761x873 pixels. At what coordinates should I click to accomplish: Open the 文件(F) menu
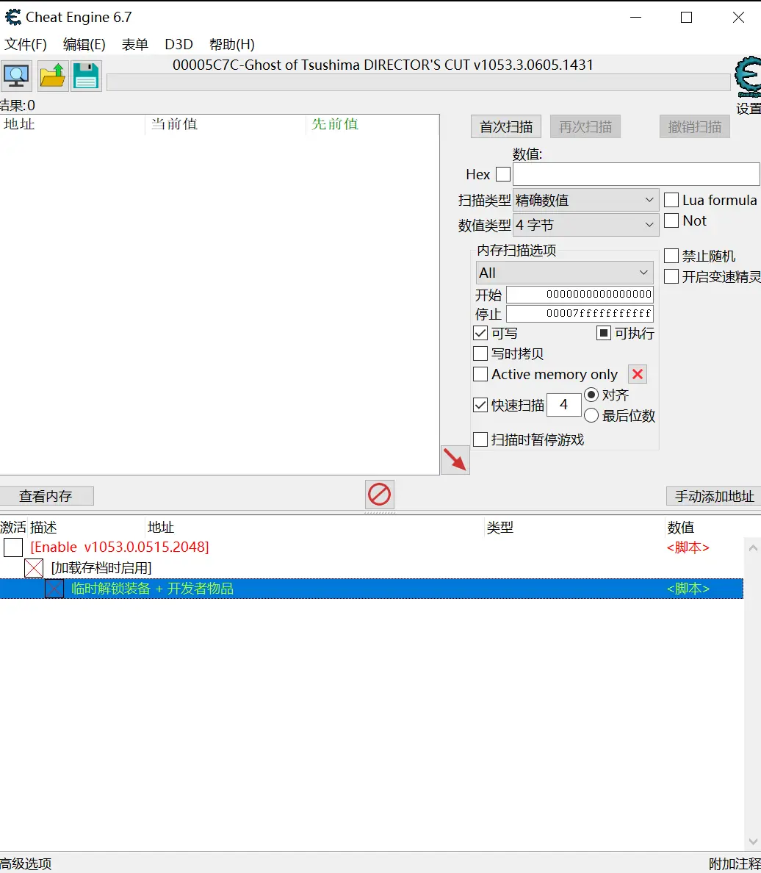(26, 44)
